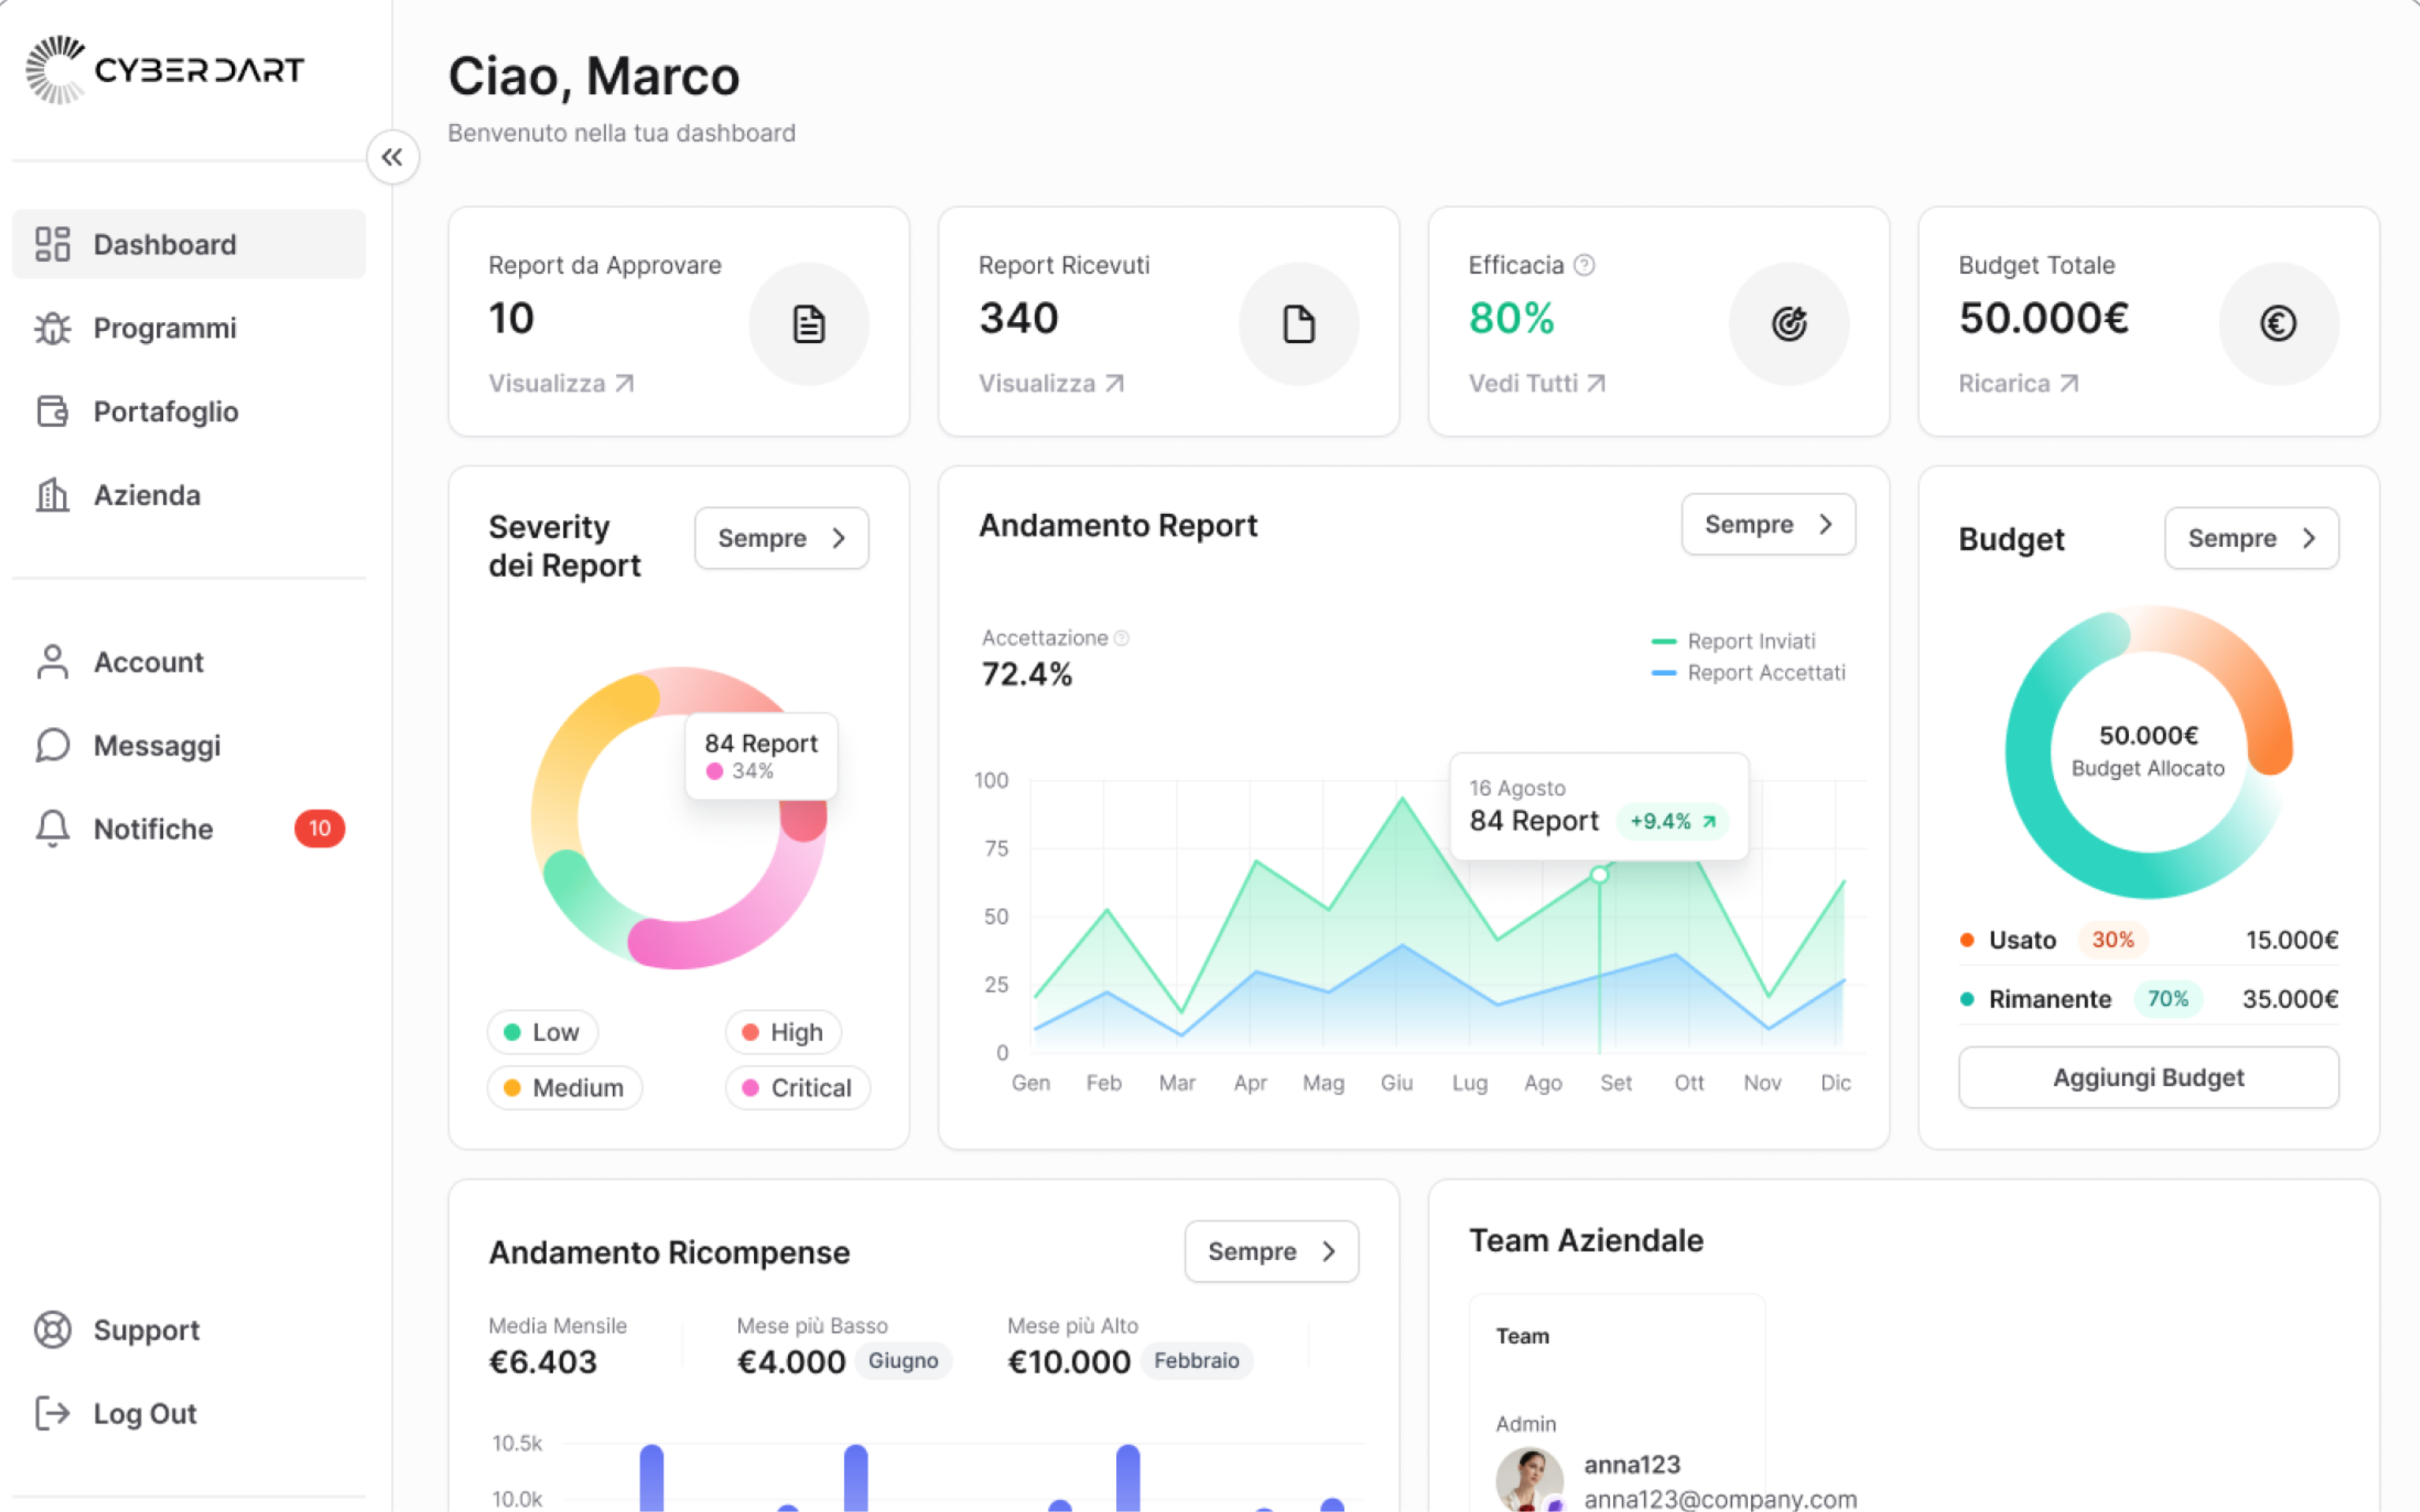Go to Portafoglio in the sidebar
Viewport: 2420px width, 1512px height.
(165, 412)
